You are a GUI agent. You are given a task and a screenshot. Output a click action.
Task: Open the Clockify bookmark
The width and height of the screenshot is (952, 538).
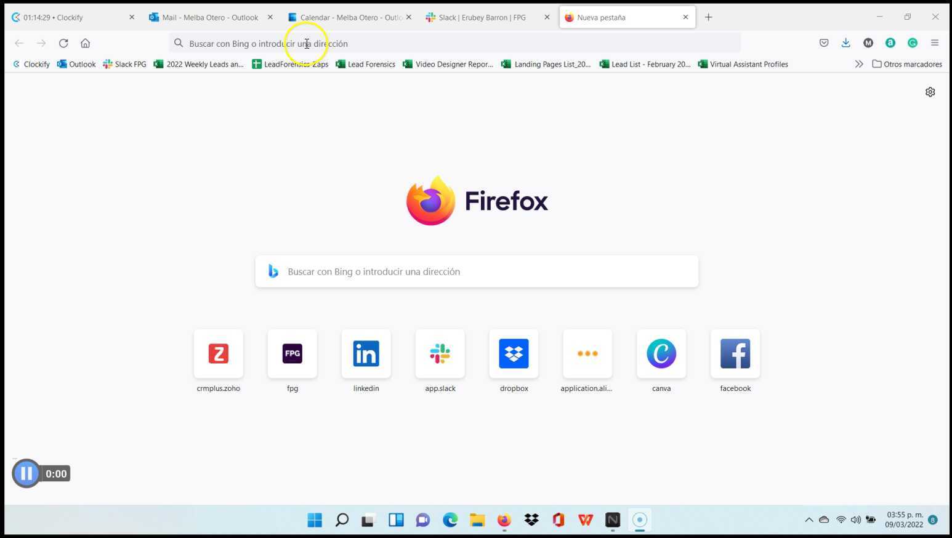(31, 64)
